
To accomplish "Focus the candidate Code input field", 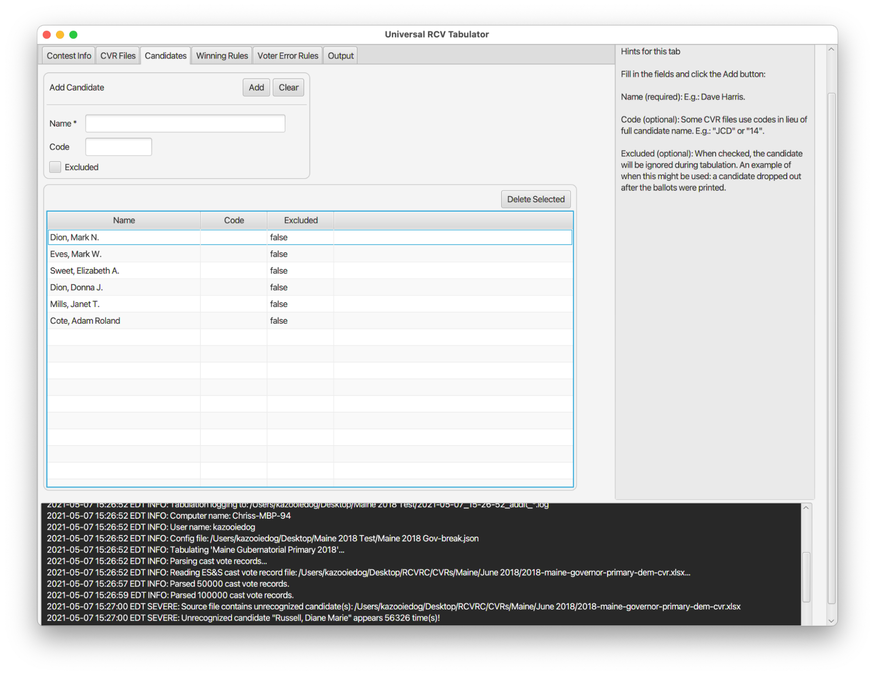I will point(119,147).
